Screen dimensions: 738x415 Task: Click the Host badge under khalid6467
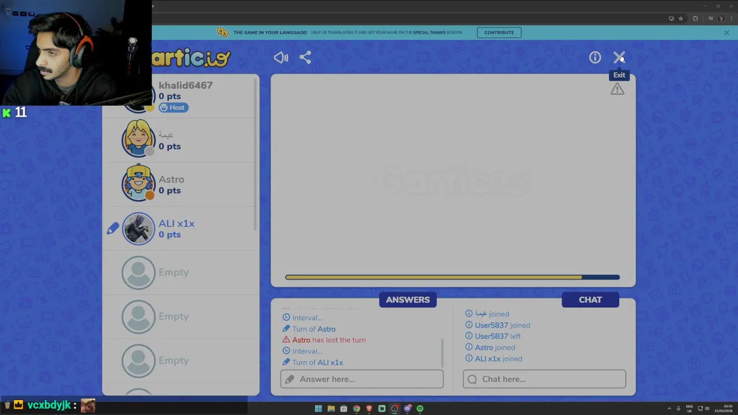pos(174,107)
